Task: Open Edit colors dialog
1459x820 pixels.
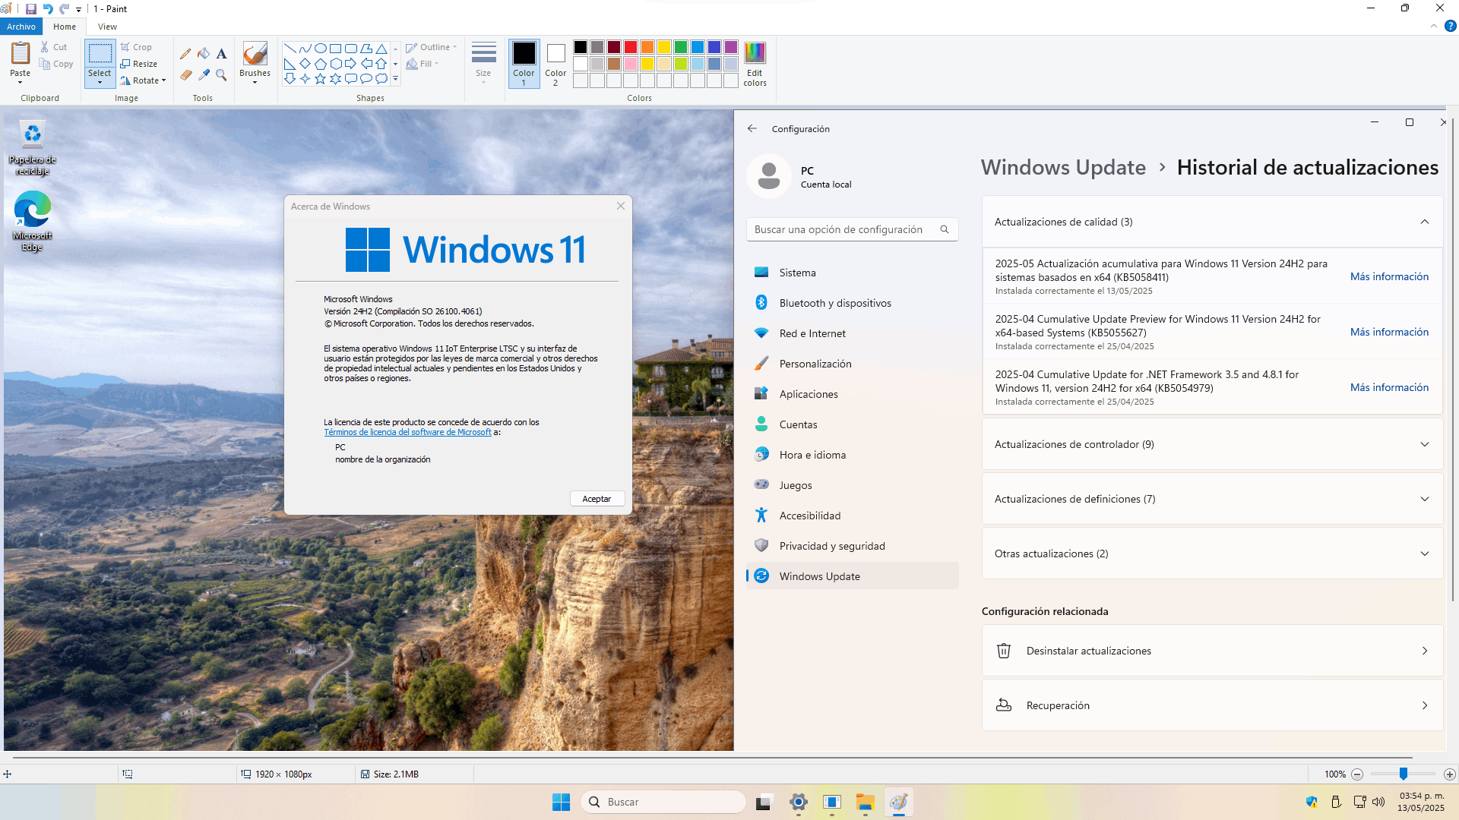Action: point(755,65)
